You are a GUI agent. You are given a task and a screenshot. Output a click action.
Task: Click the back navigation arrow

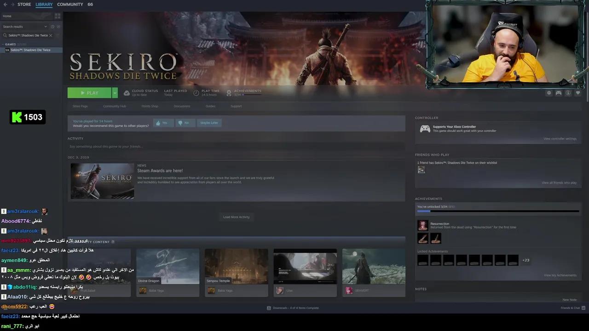pos(5,5)
